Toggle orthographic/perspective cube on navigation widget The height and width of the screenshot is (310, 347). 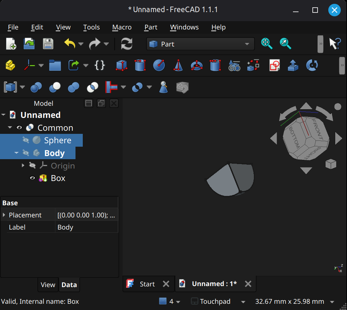coord(331,164)
